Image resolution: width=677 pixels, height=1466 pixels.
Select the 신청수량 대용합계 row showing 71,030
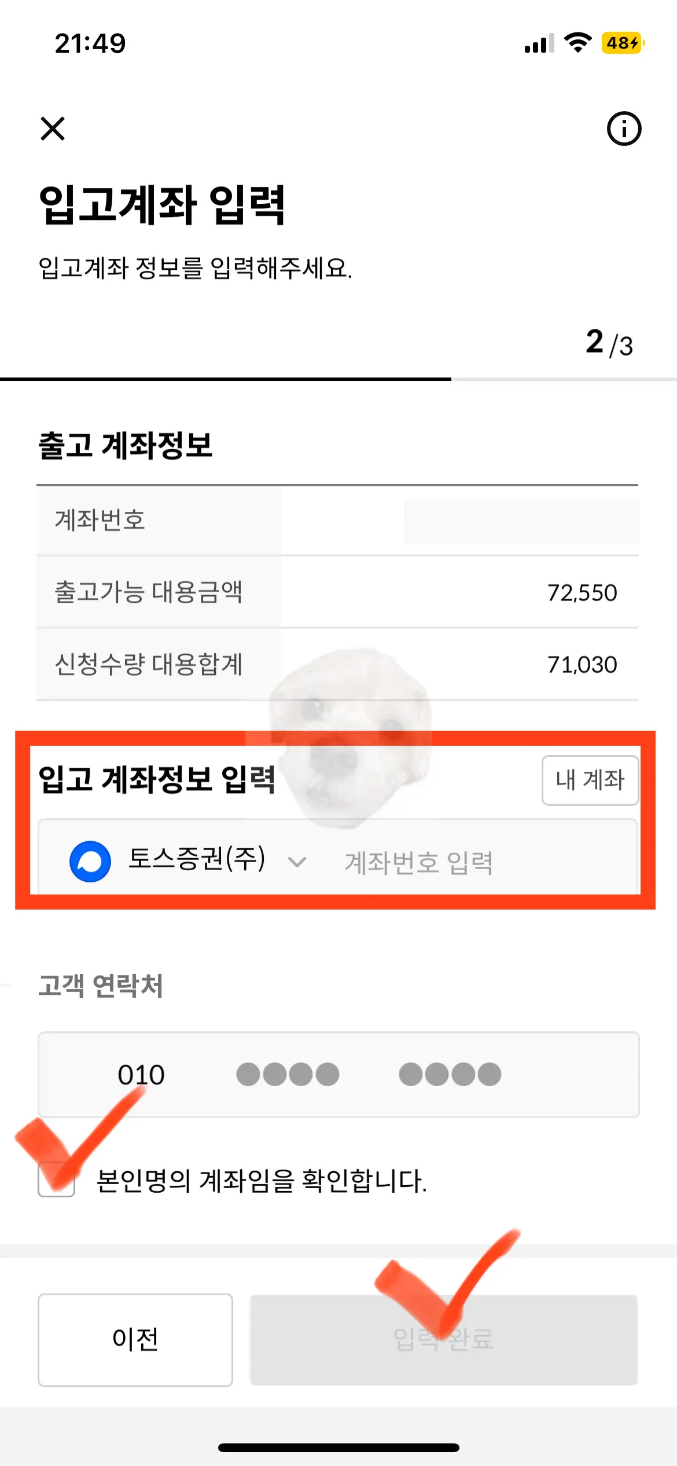(339, 663)
